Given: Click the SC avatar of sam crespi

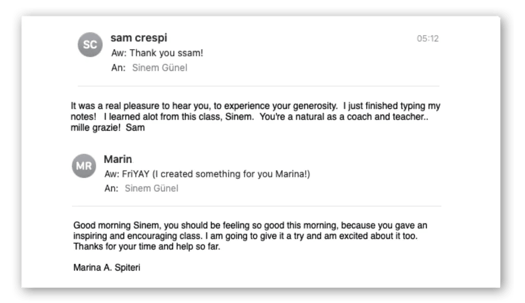Looking at the screenshot, I should tap(90, 45).
